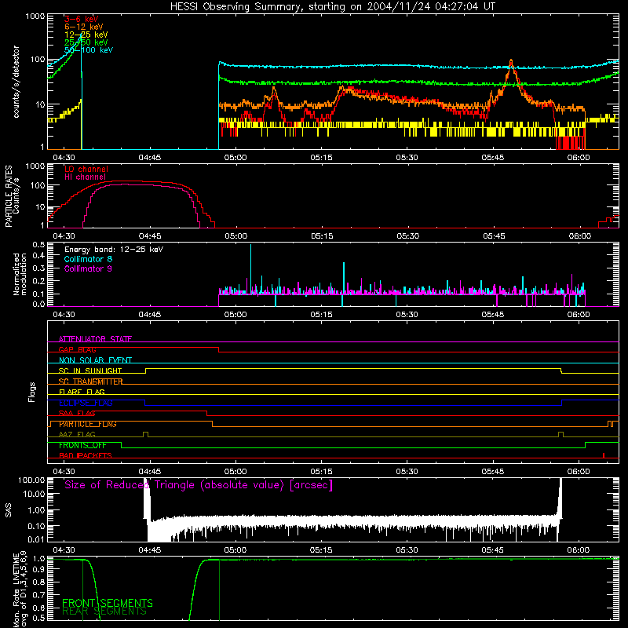This screenshot has height=628, width=628.
Task: Click the AAZ_FLAG label
Action: click(77, 434)
